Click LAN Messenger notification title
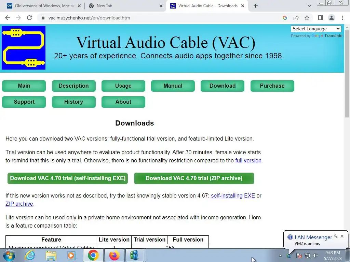This screenshot has width=350, height=262. coord(313,237)
